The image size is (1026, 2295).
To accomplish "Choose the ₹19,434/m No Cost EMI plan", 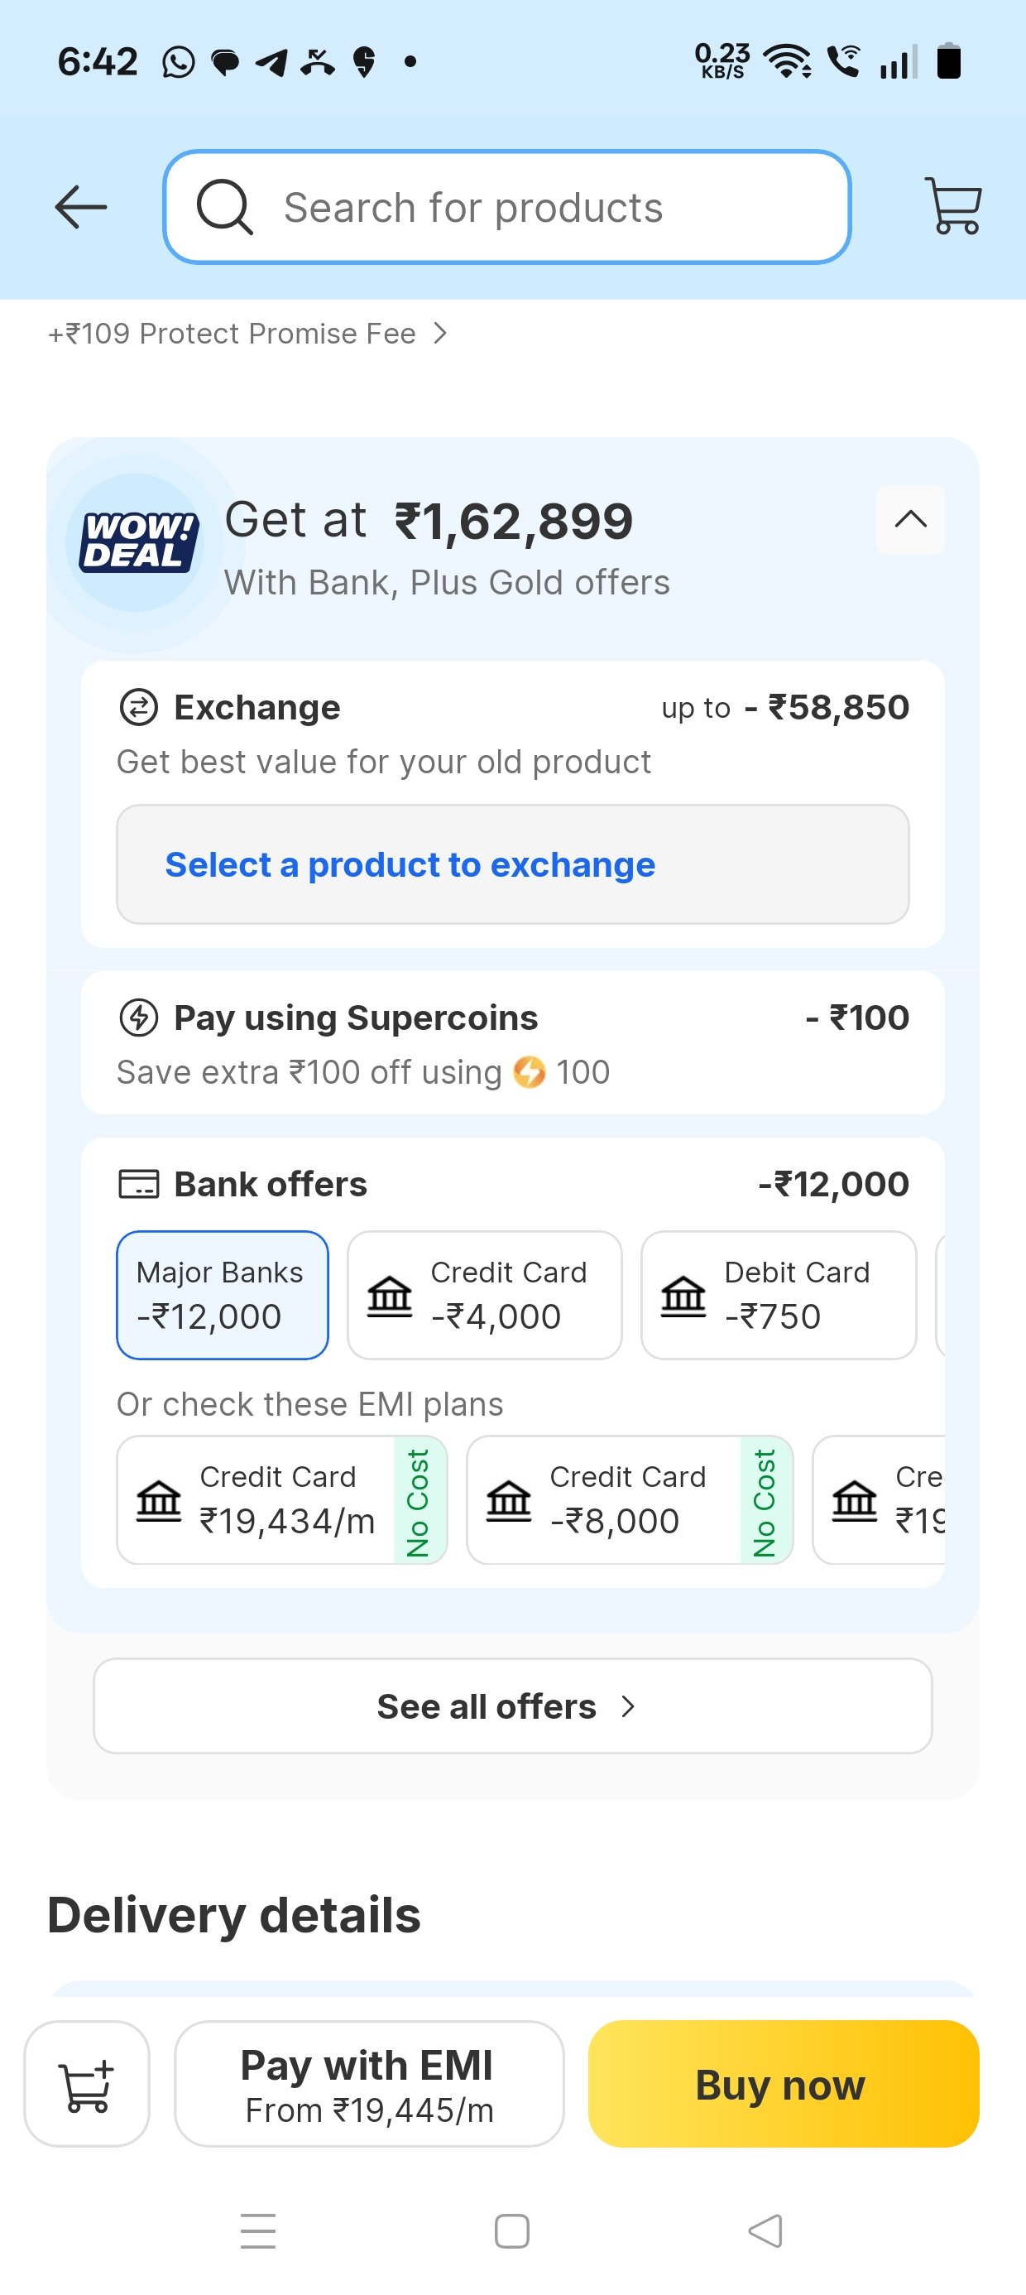I will tap(282, 1499).
